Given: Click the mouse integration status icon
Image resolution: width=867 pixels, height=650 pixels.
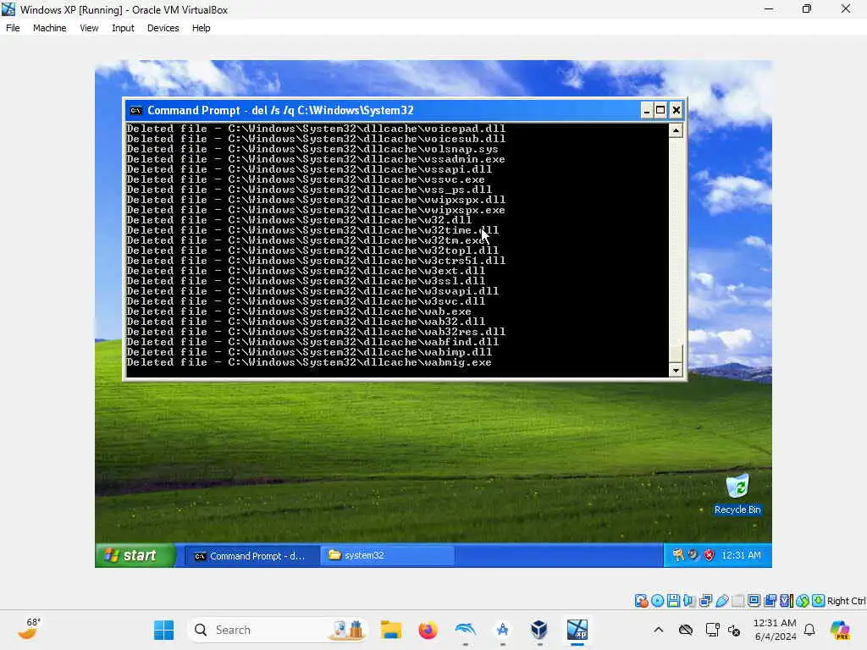Looking at the screenshot, I should pyautogui.click(x=803, y=601).
